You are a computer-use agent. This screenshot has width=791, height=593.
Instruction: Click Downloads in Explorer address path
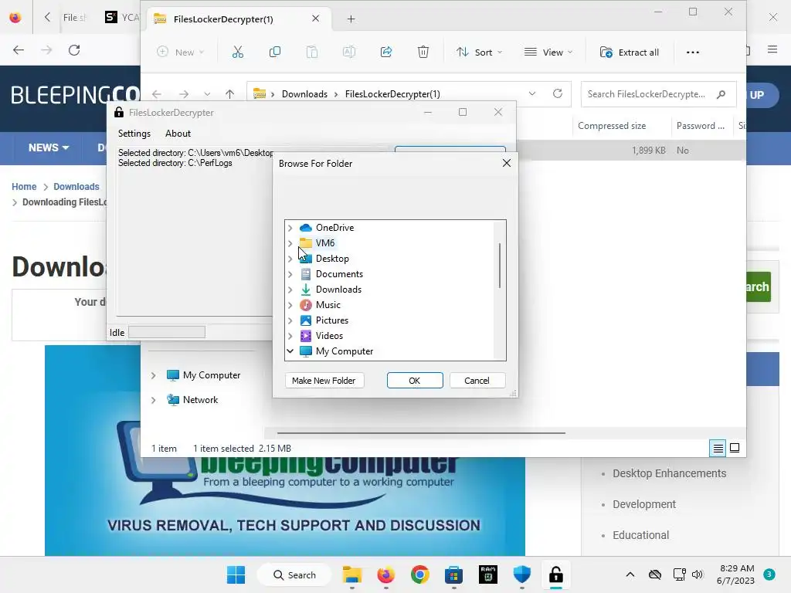[x=304, y=94]
